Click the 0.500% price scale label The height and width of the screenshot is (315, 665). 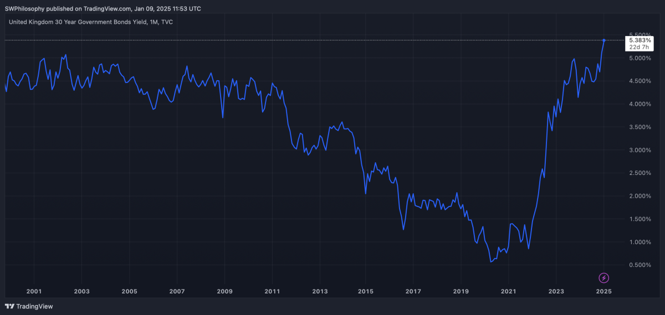[x=640, y=265]
